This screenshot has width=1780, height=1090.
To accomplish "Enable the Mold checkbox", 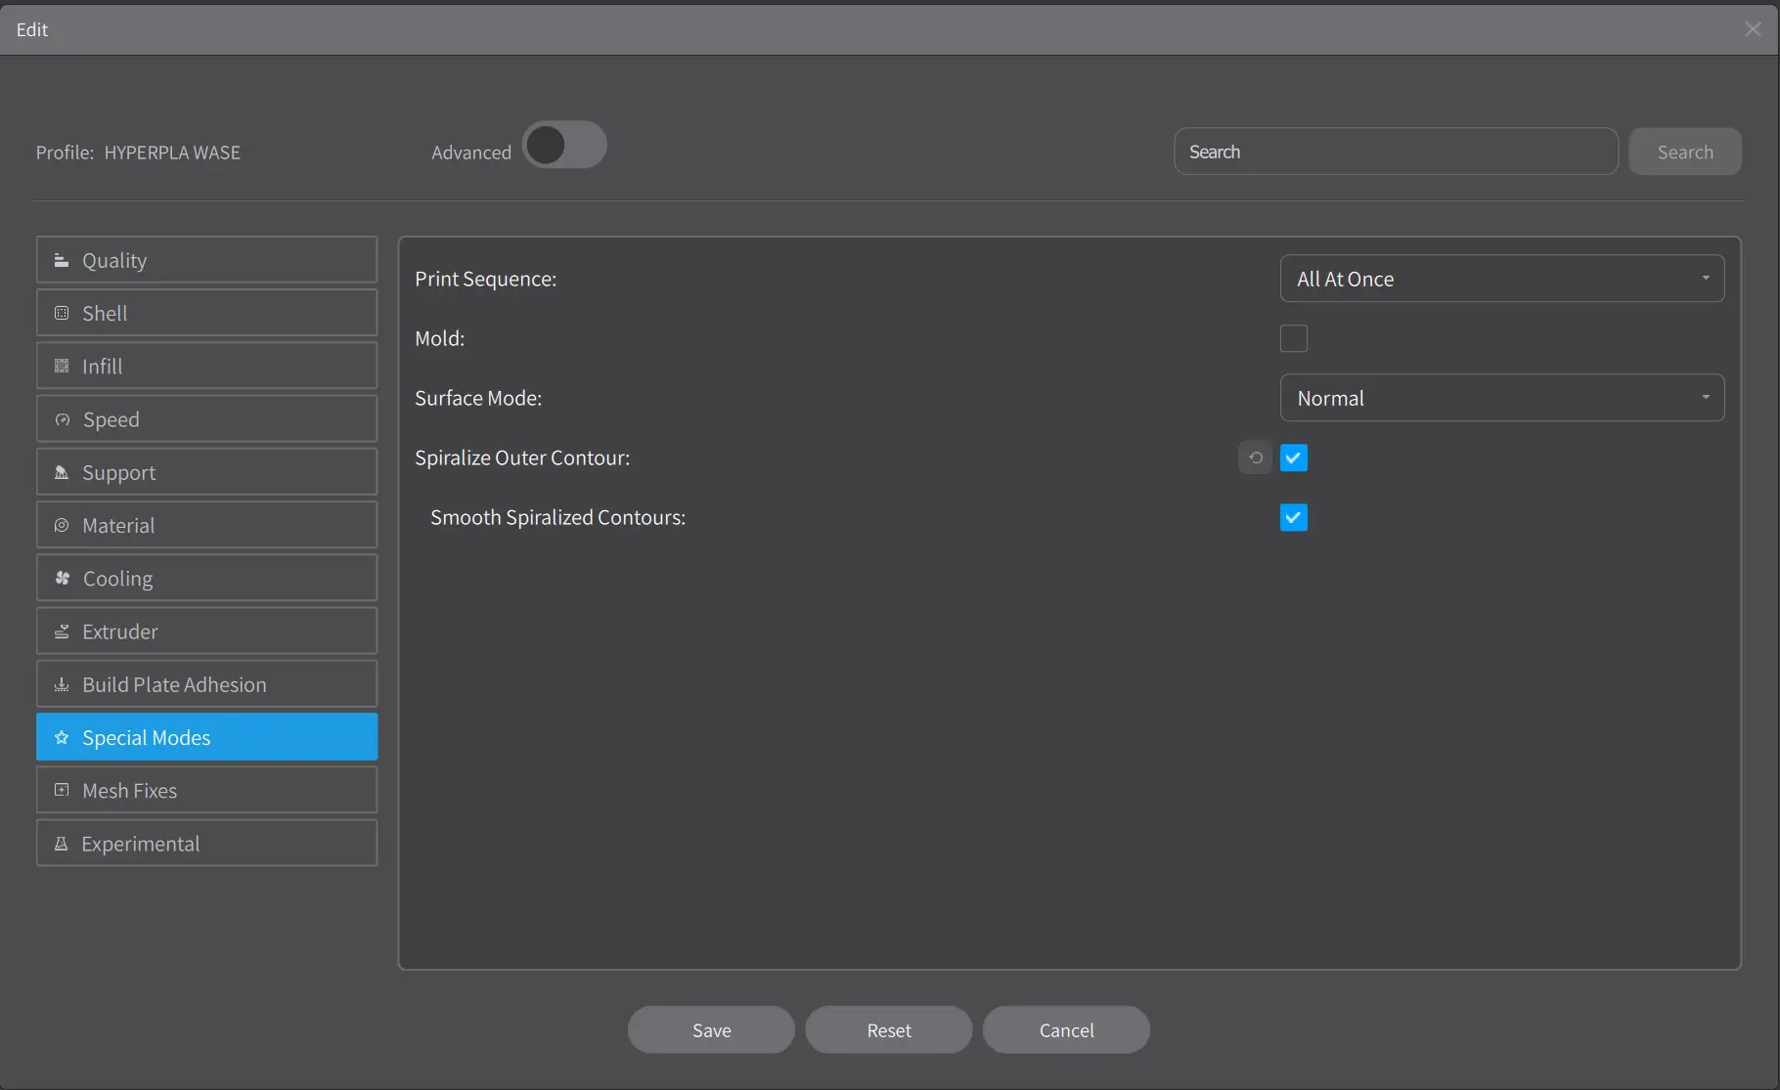I will [x=1293, y=338].
